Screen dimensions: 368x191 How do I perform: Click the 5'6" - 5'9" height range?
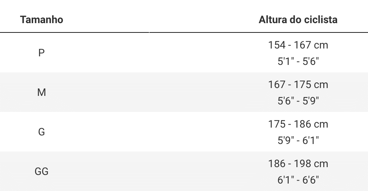click(298, 101)
